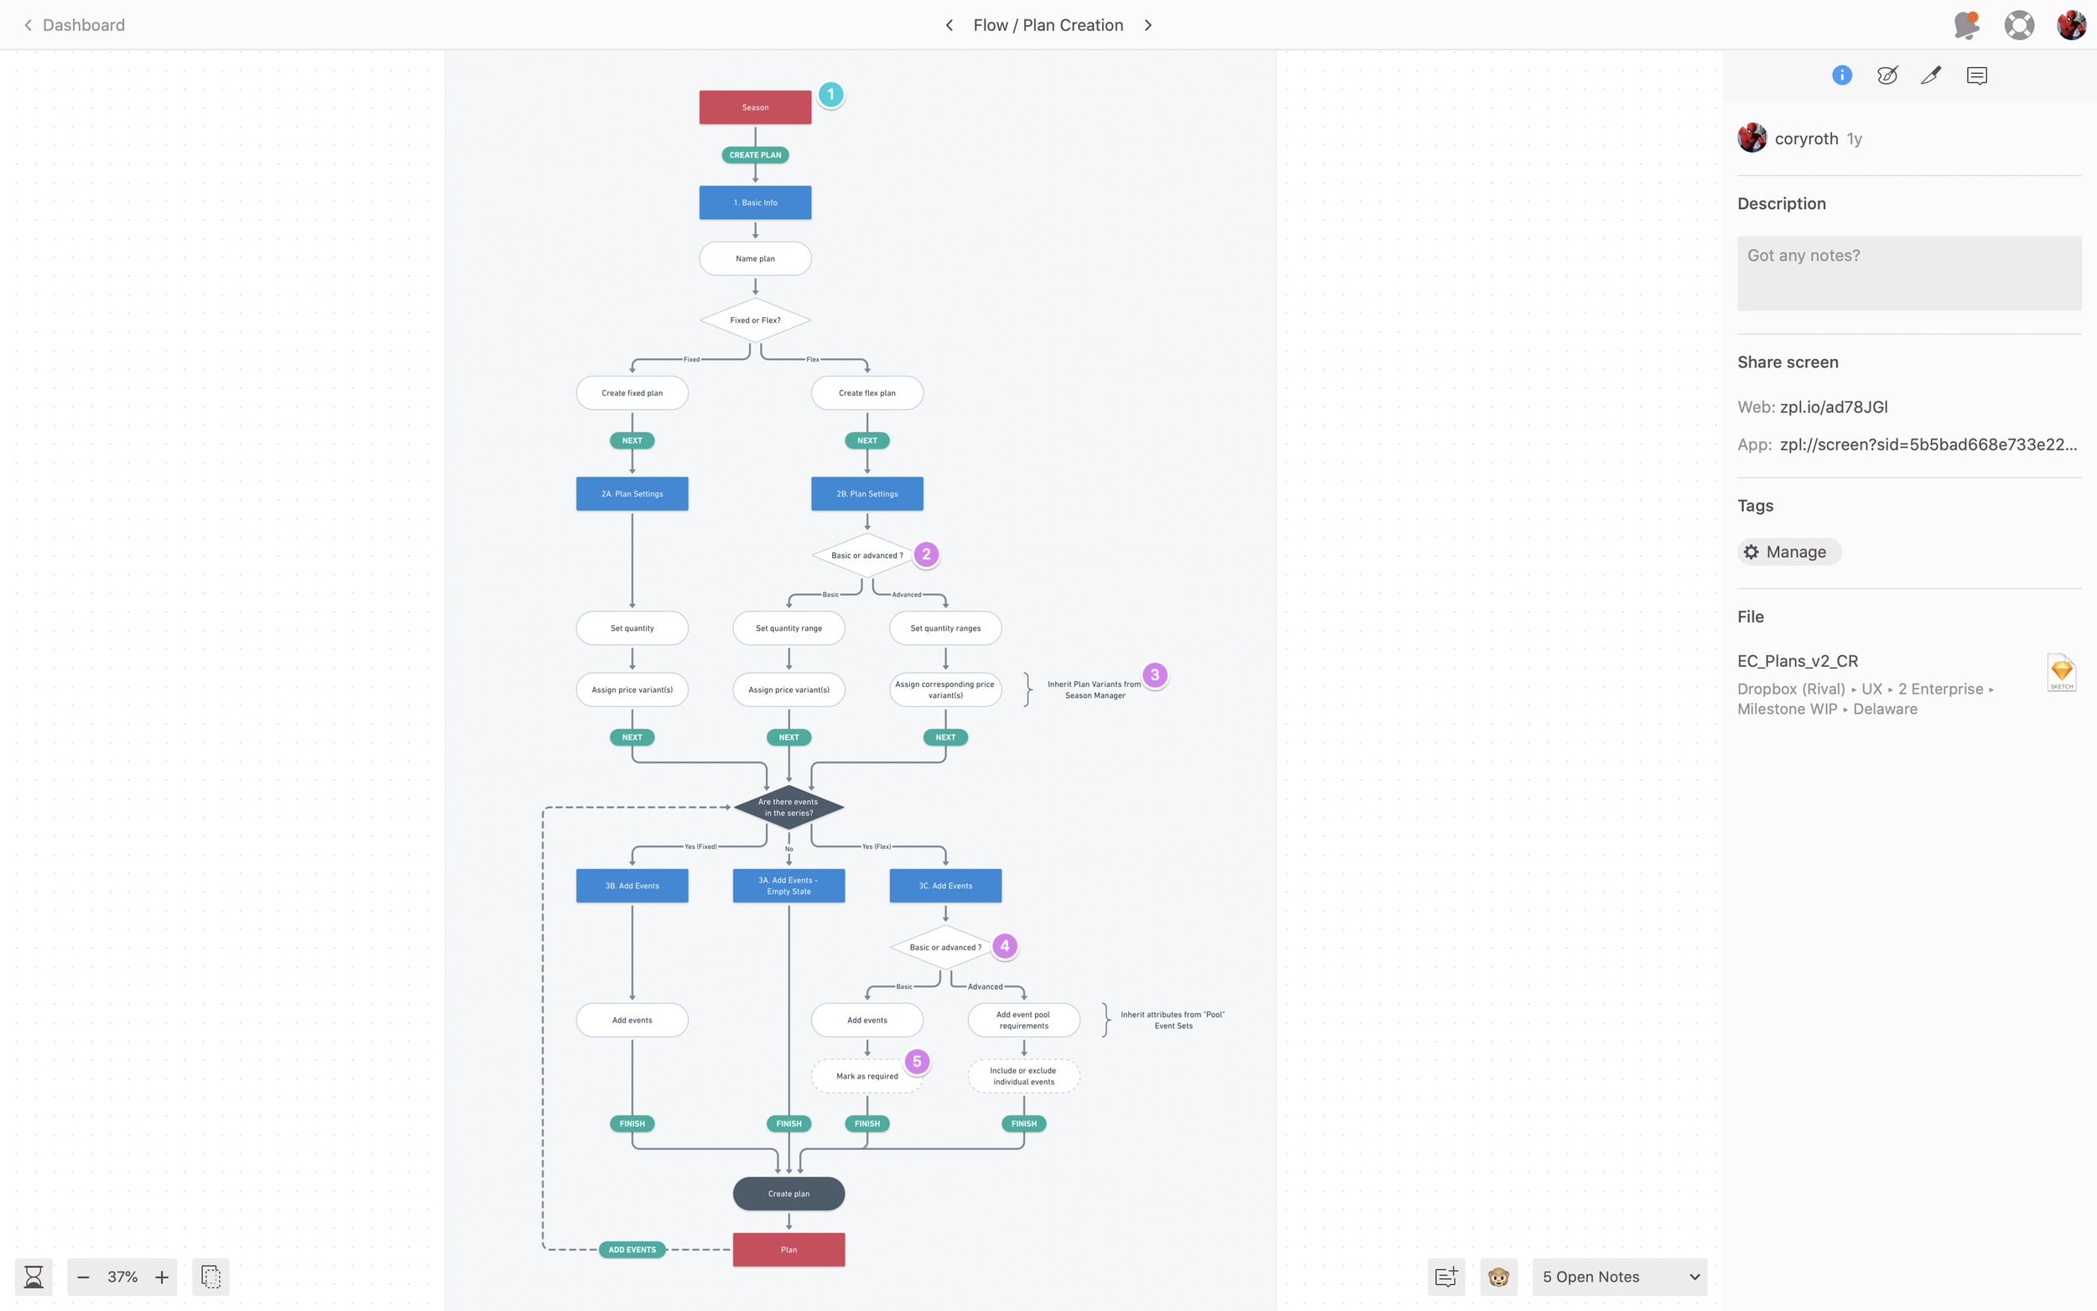Select the Name plan node
Image resolution: width=2097 pixels, height=1311 pixels.
[755, 258]
